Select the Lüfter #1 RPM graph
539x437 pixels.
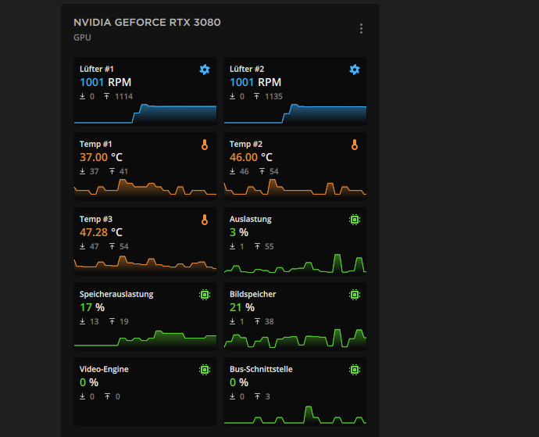pyautogui.click(x=145, y=113)
